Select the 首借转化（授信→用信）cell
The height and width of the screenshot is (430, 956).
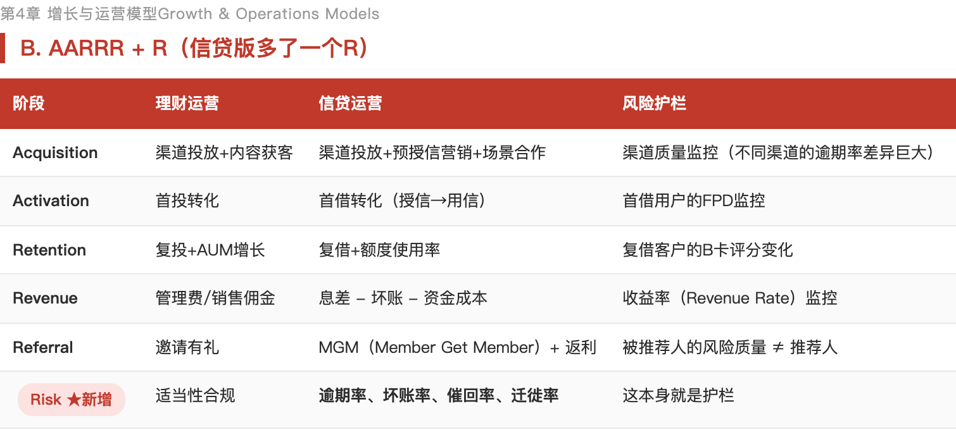point(402,201)
